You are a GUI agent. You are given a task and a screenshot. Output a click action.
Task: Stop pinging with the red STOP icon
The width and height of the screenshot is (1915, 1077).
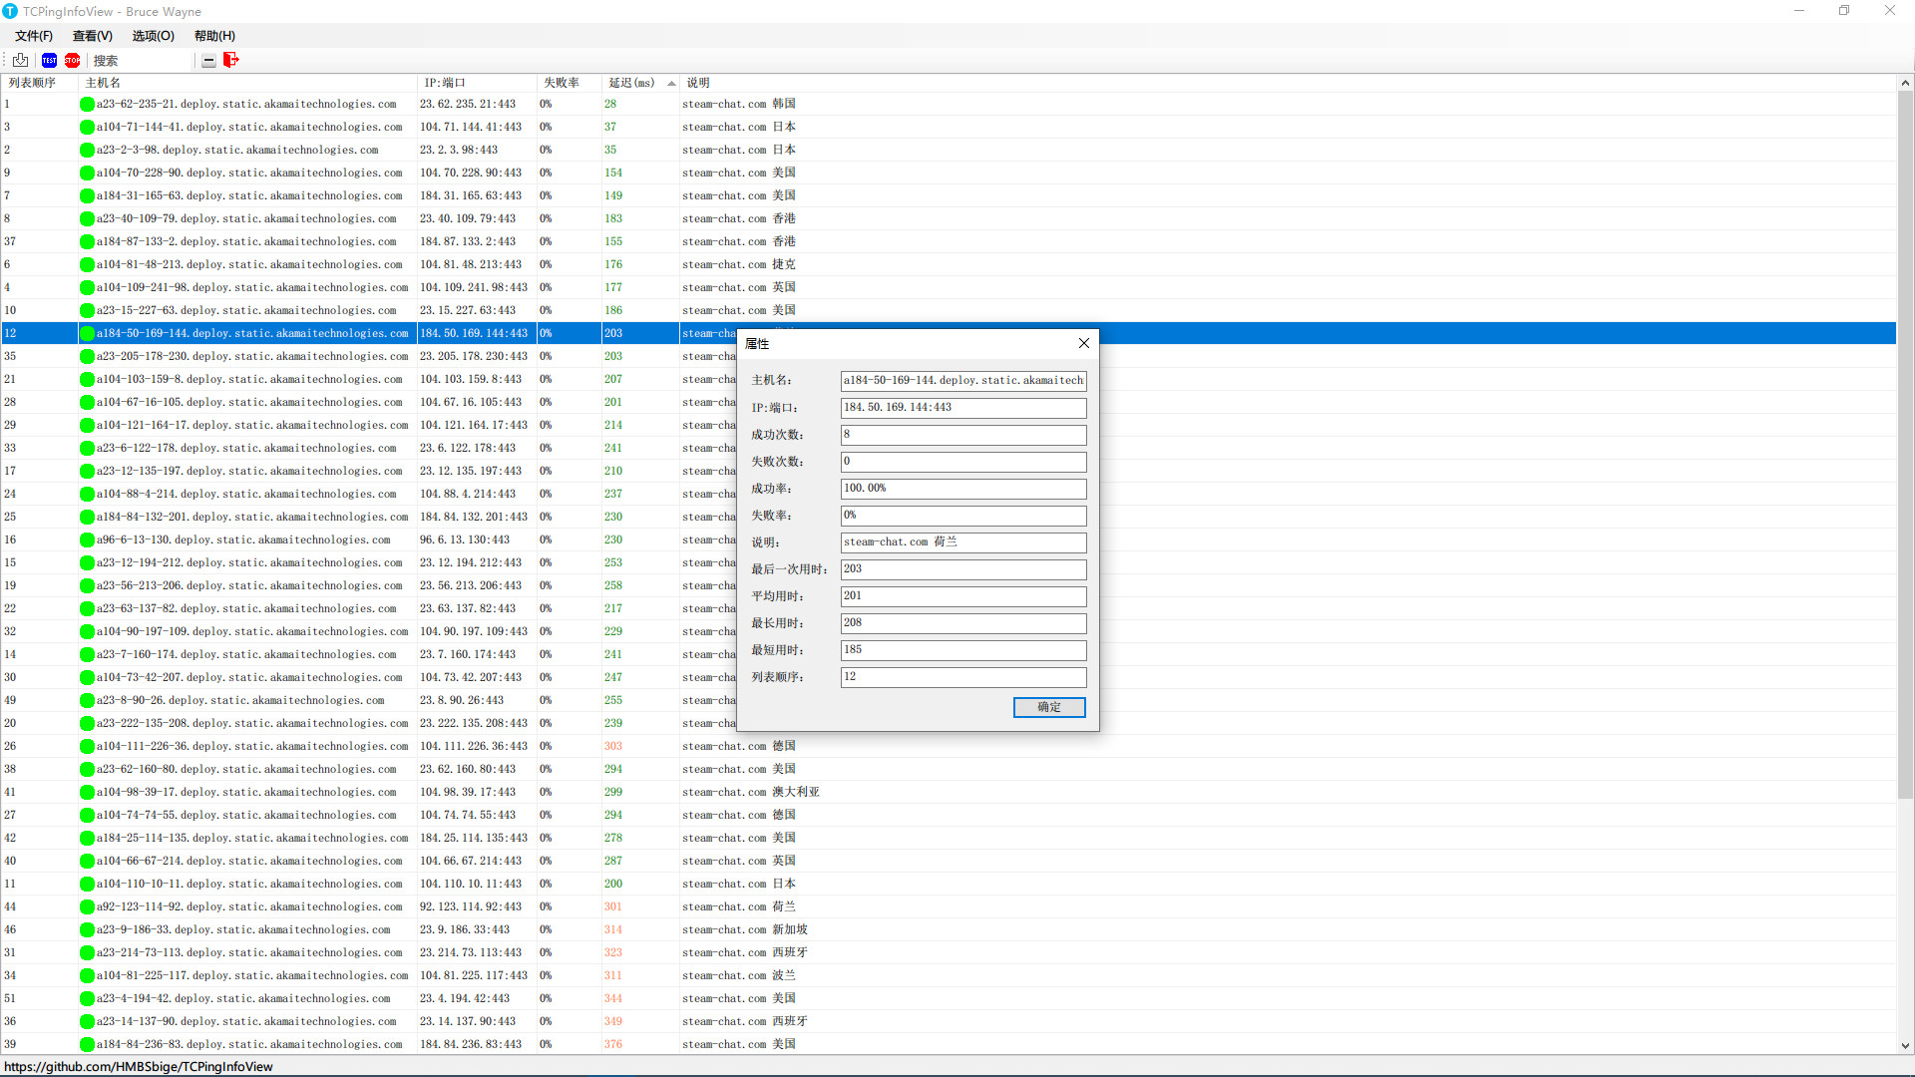[x=72, y=60]
